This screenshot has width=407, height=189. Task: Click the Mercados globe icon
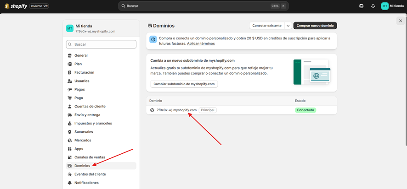point(70,140)
